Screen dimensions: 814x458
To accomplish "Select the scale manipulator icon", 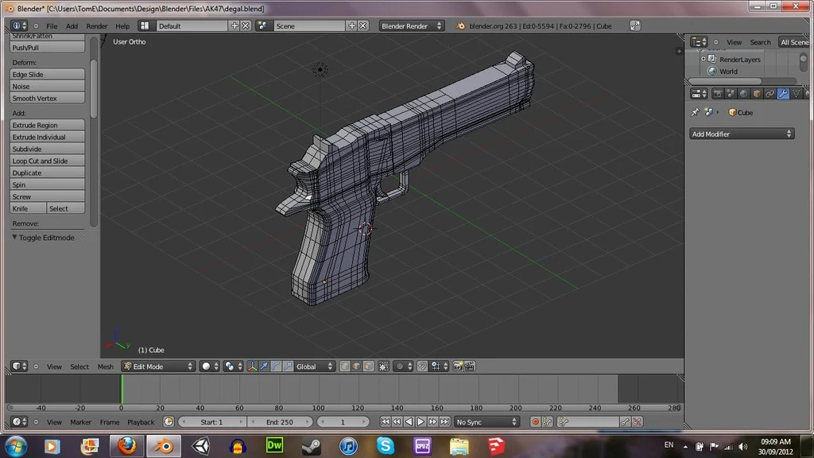I will pos(288,366).
